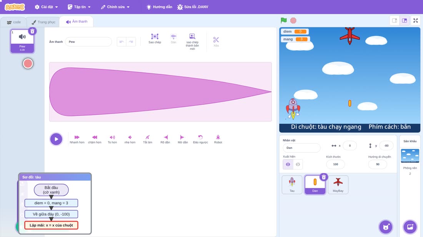Apply the Nhanh hơn faster effect

coord(77,139)
